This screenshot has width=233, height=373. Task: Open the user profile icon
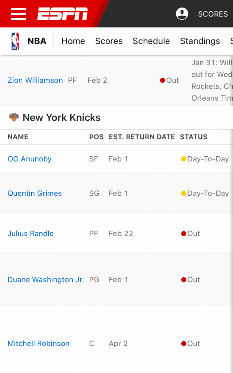tap(182, 14)
